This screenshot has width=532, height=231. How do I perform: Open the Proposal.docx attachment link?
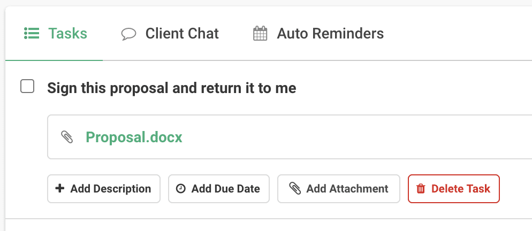point(134,137)
